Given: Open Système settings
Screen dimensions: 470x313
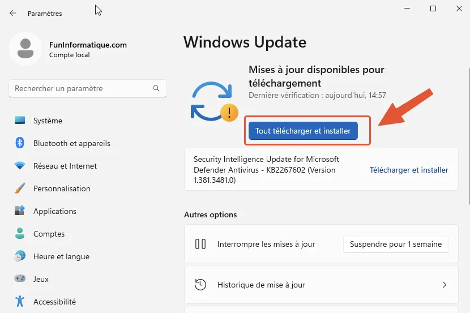Looking at the screenshot, I should (88, 121).
